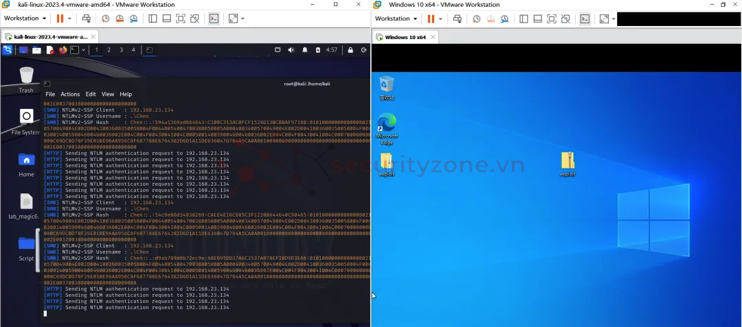Open notifications bell in Kali panel

coord(305,50)
